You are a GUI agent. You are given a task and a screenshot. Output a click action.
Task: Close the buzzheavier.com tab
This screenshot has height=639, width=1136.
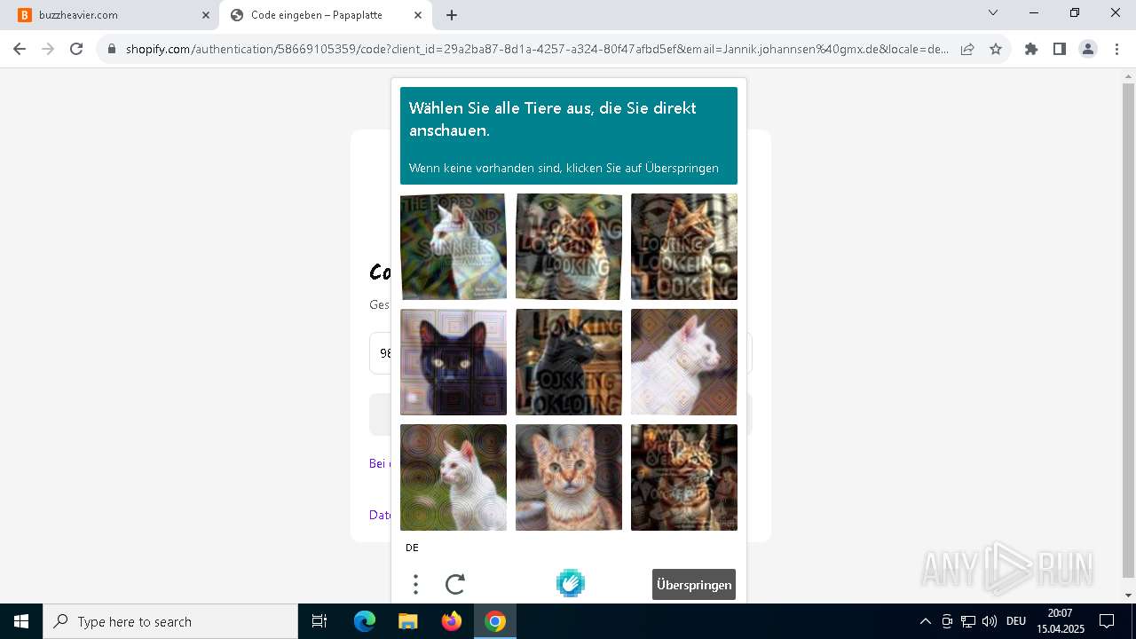click(206, 15)
